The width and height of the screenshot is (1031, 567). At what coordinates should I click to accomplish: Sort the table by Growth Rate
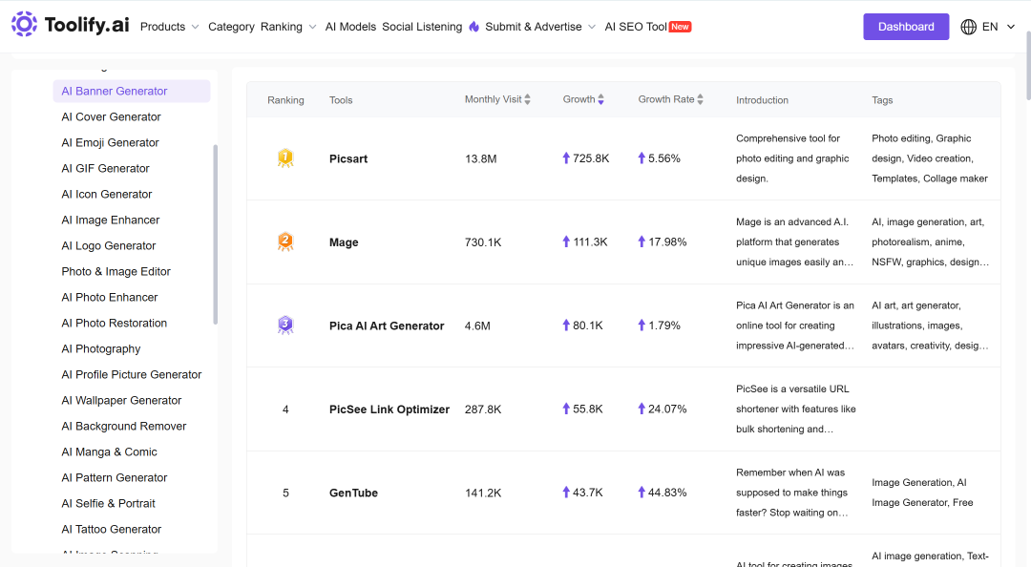coord(701,99)
